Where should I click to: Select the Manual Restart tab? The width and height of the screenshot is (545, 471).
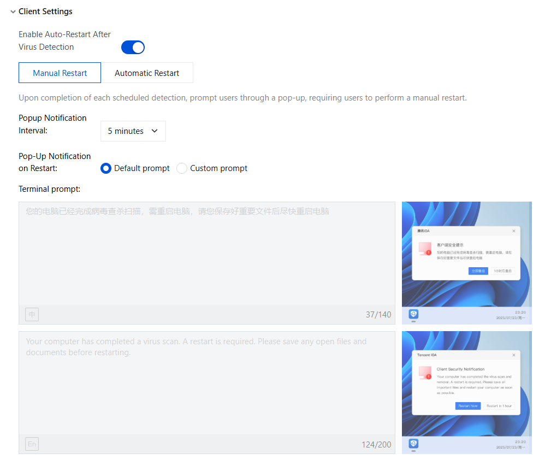(x=60, y=73)
